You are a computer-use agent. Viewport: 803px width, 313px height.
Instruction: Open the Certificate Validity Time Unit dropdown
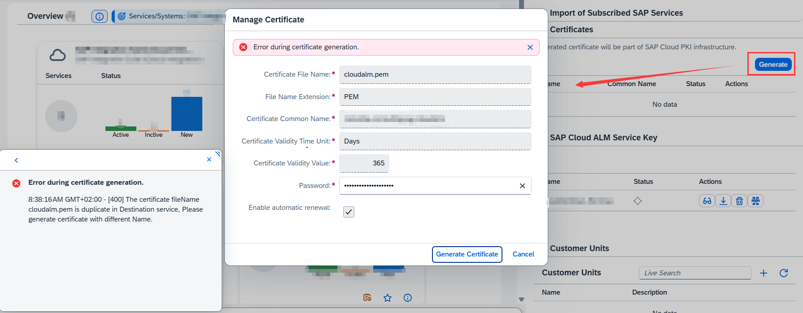[435, 141]
